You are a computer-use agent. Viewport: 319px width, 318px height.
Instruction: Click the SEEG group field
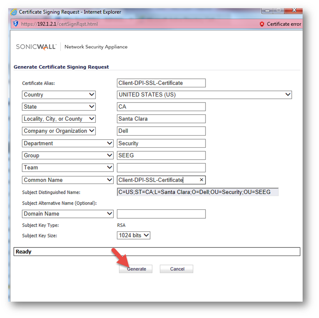point(161,155)
